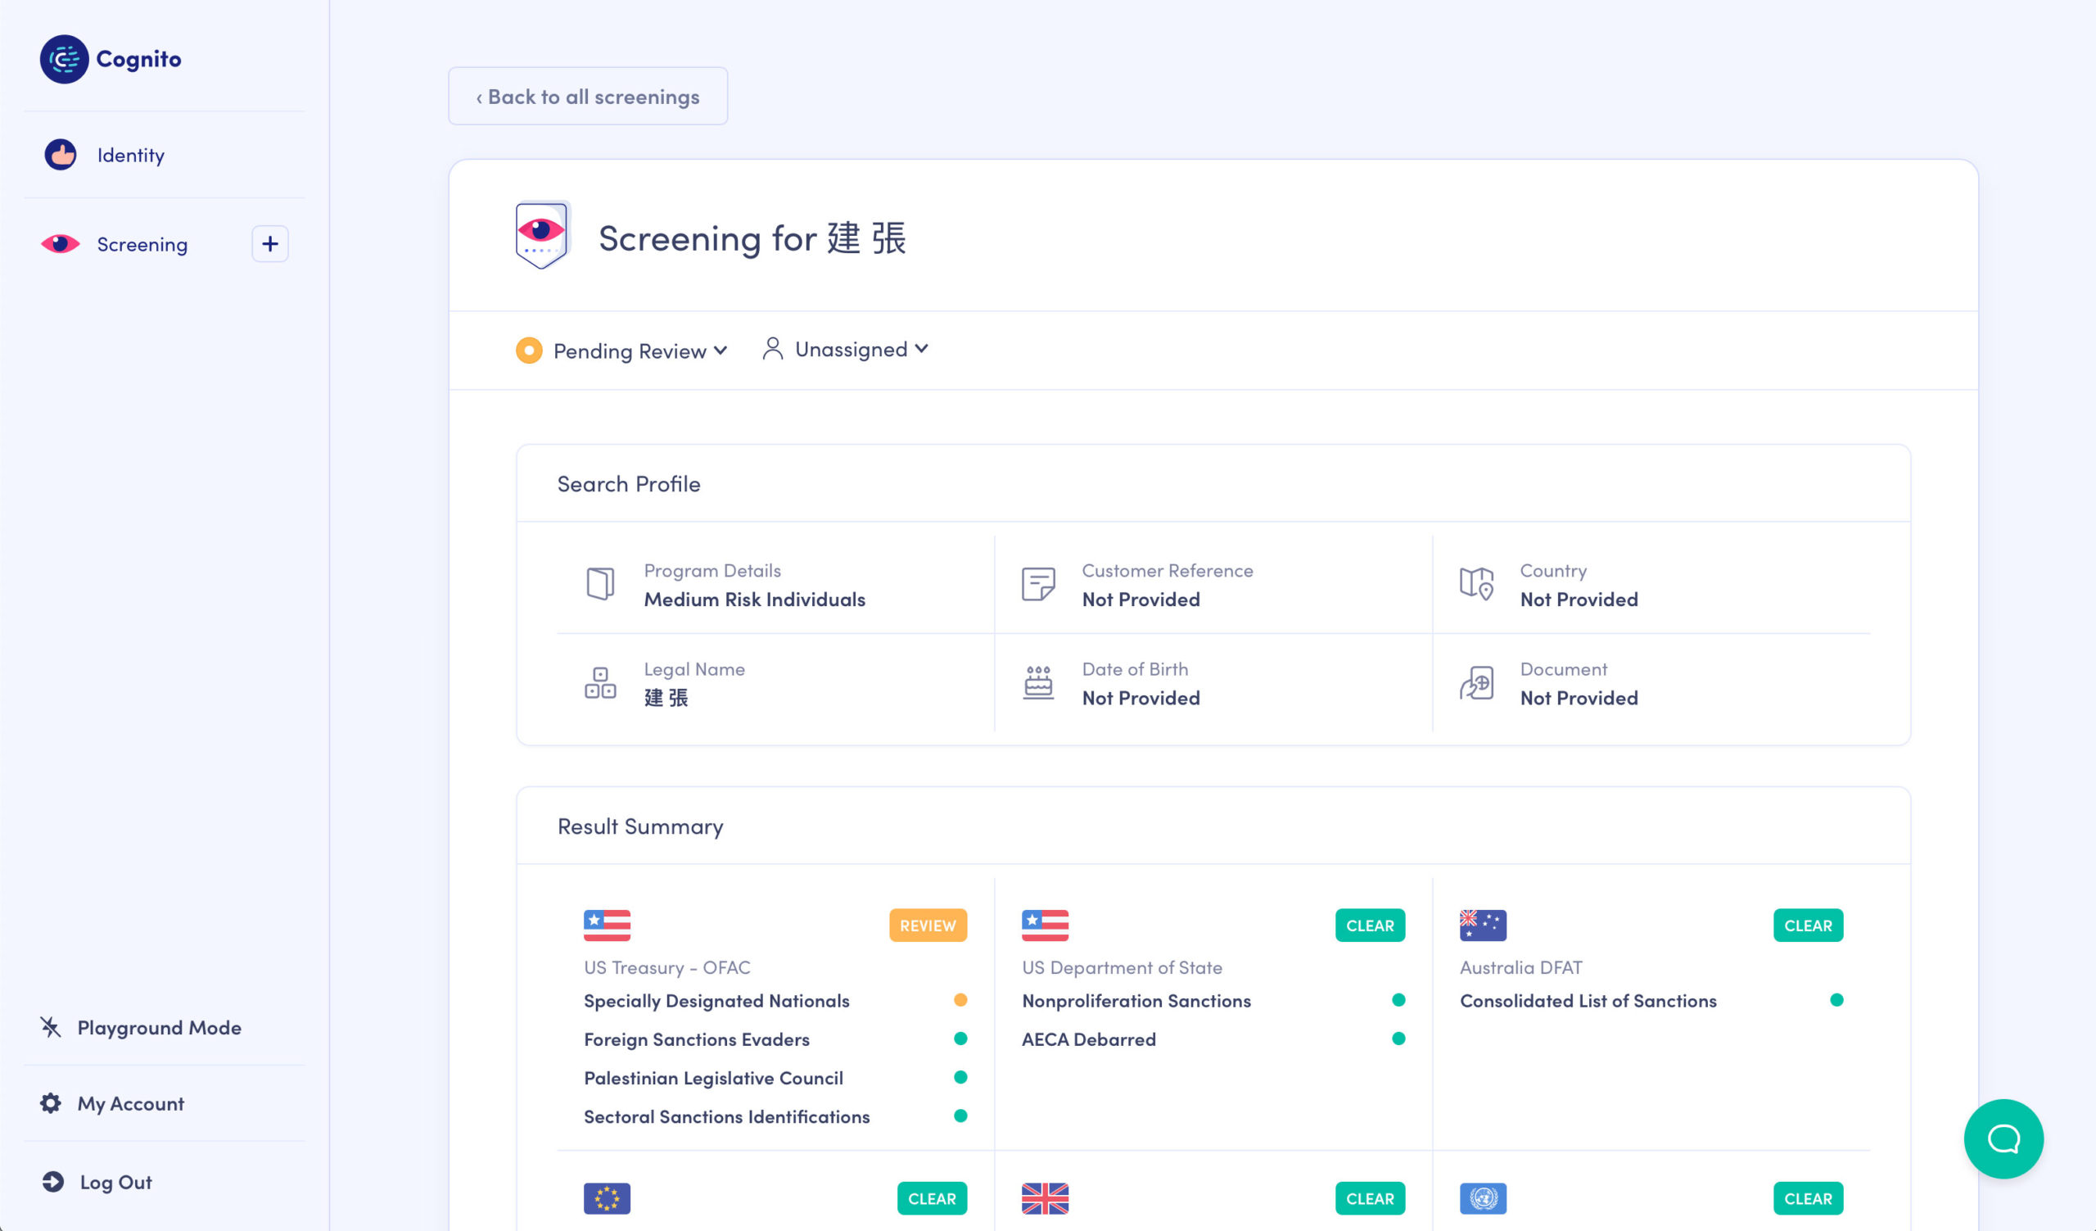
Task: Open the chat support bubble
Action: pyautogui.click(x=2003, y=1138)
